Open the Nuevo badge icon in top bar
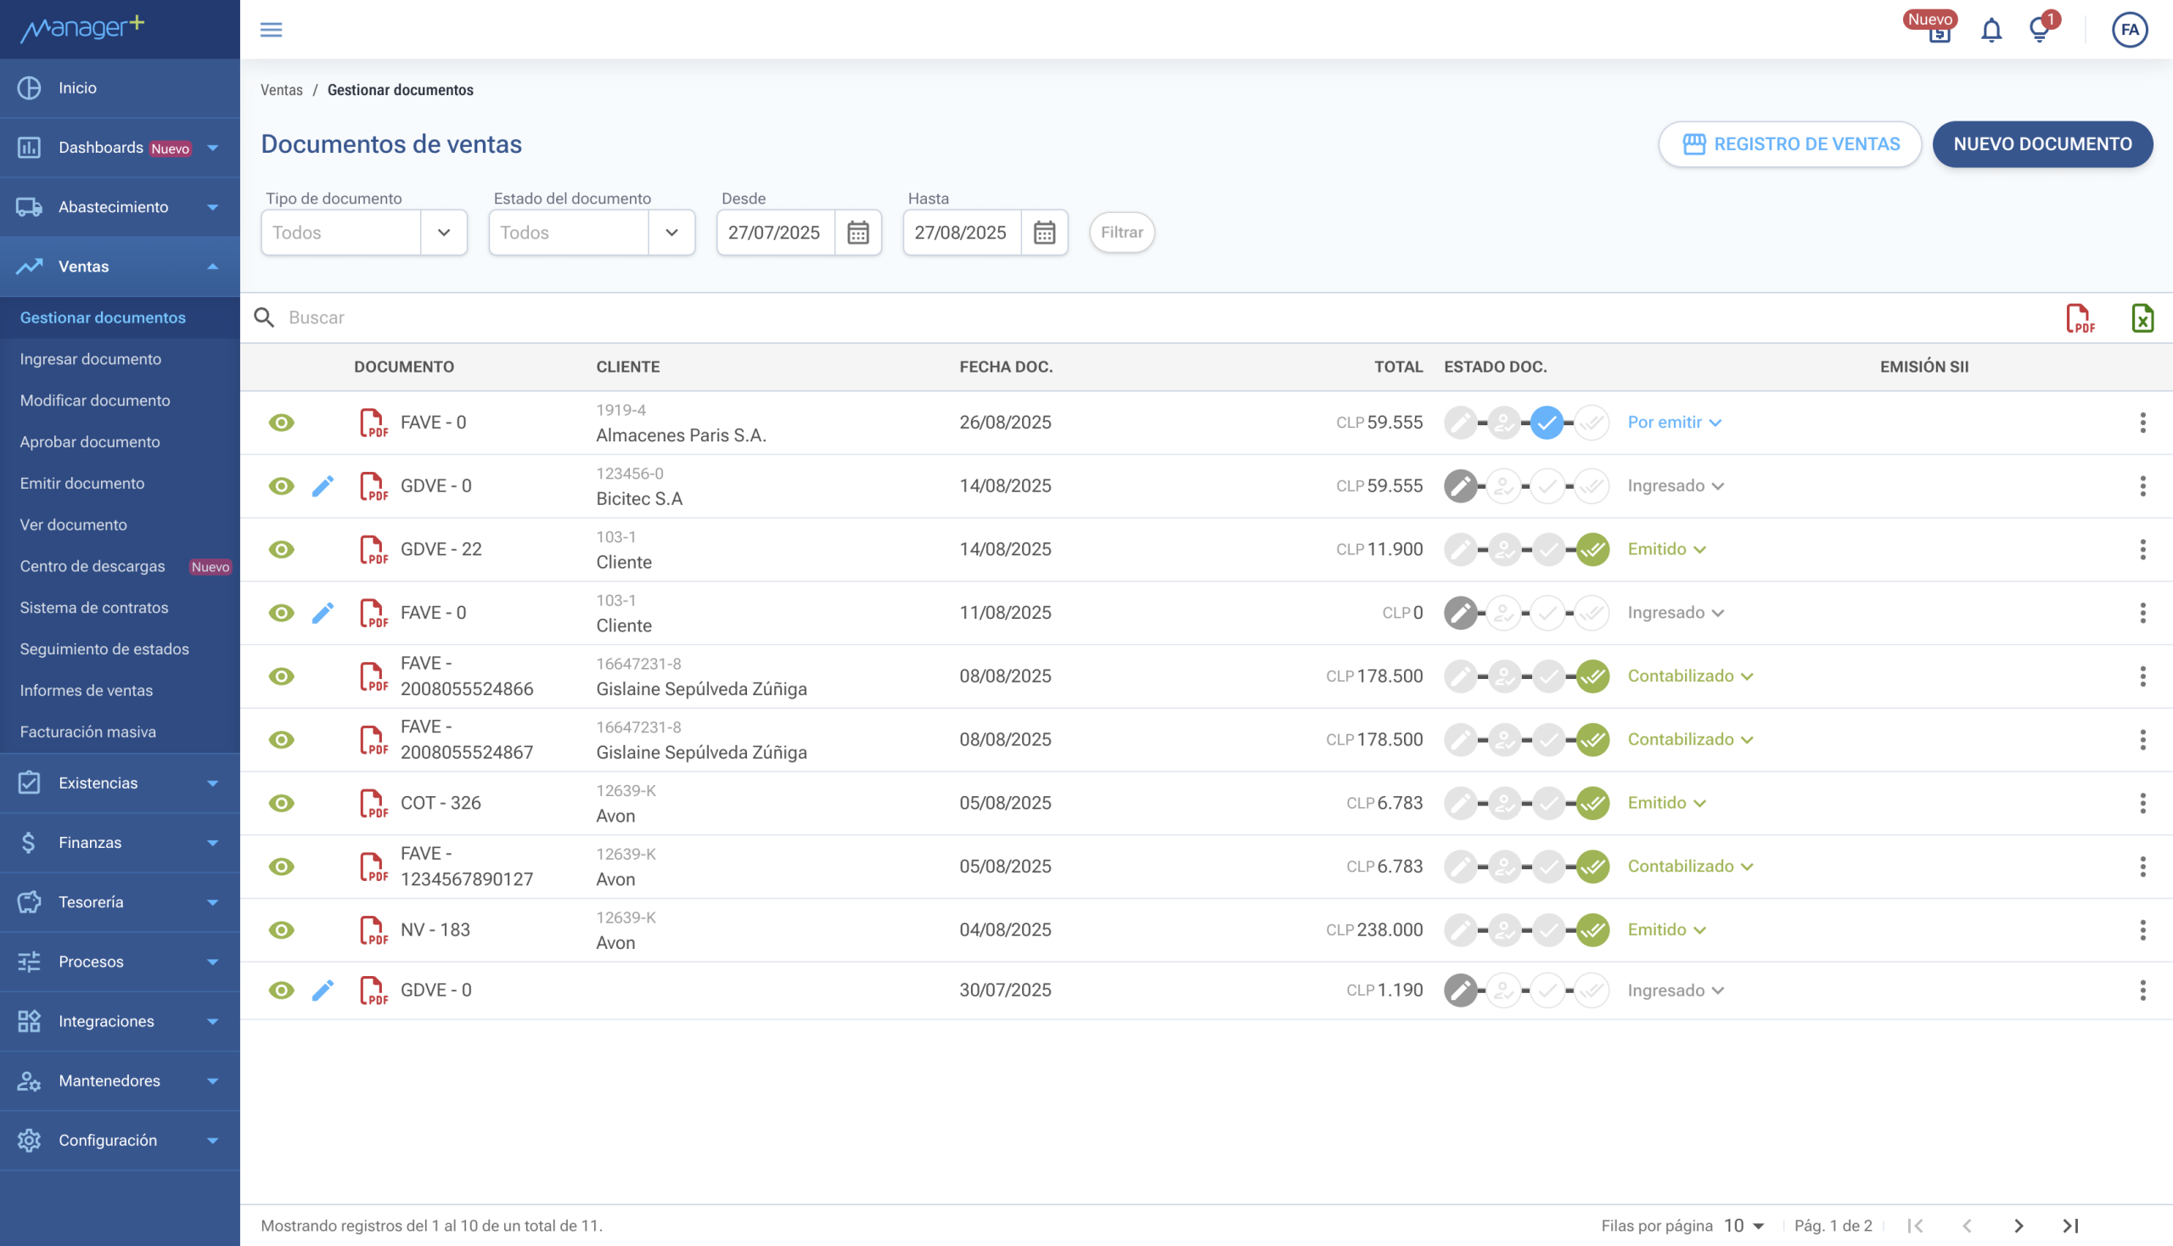Image resolution: width=2173 pixels, height=1246 pixels. point(1938,29)
